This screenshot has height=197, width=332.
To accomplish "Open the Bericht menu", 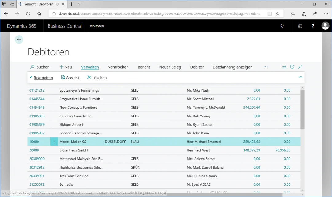I will click(144, 67).
